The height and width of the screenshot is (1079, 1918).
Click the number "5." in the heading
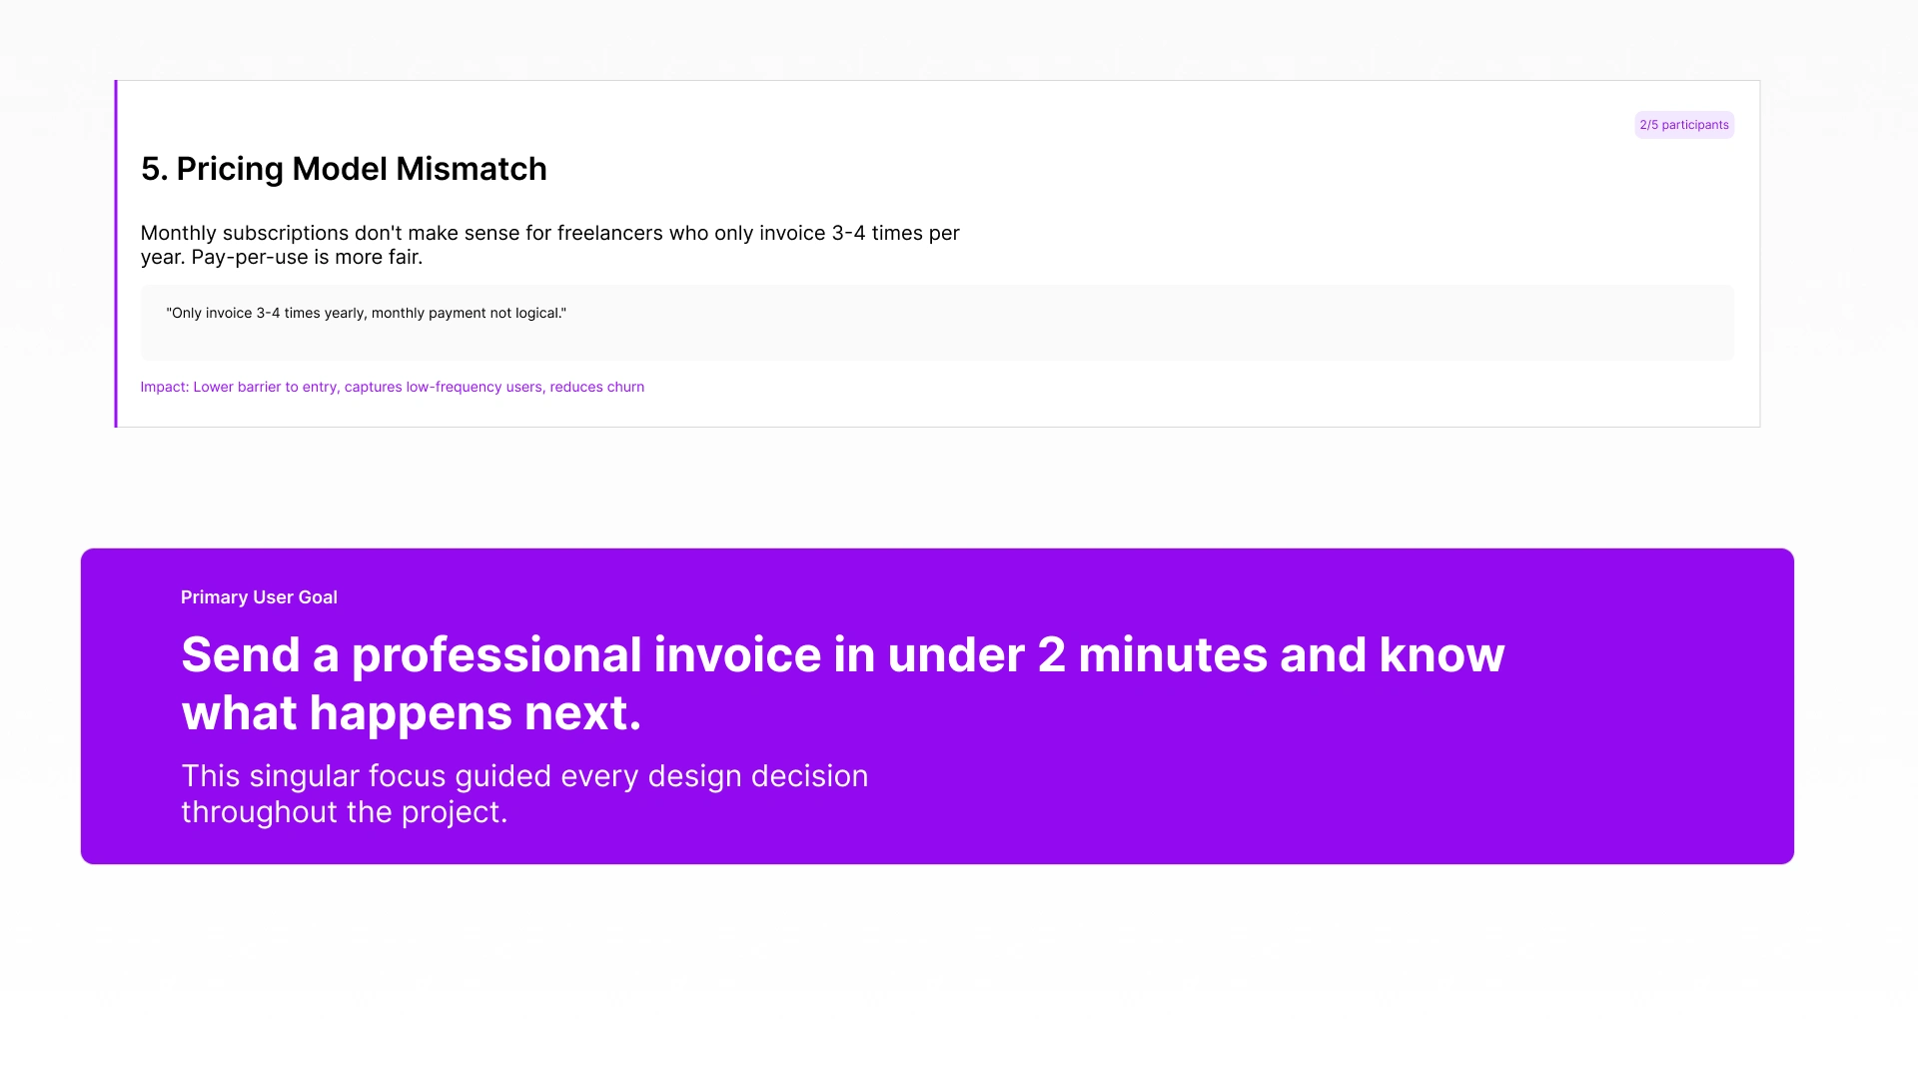(154, 169)
